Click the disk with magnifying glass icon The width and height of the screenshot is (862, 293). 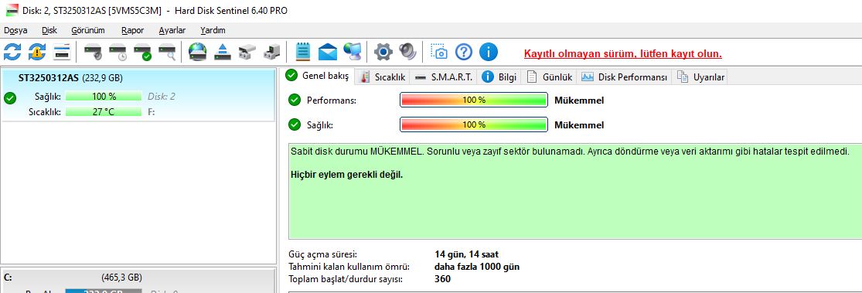click(167, 53)
